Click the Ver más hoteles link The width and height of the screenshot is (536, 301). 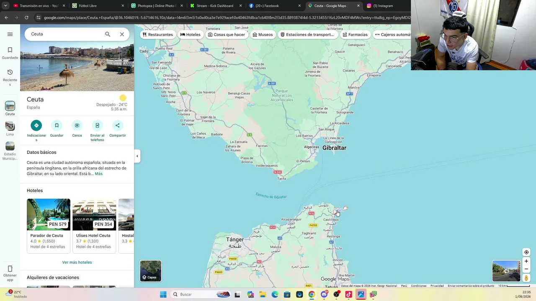point(77,262)
